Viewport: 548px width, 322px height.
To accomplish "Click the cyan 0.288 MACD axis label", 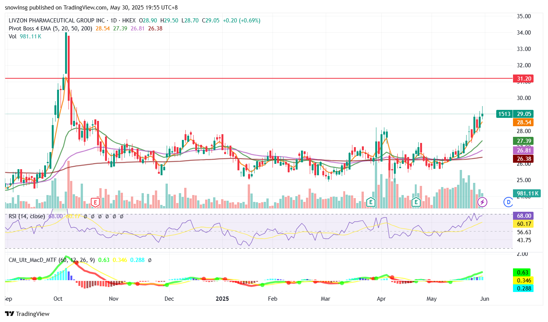I will coord(523,289).
